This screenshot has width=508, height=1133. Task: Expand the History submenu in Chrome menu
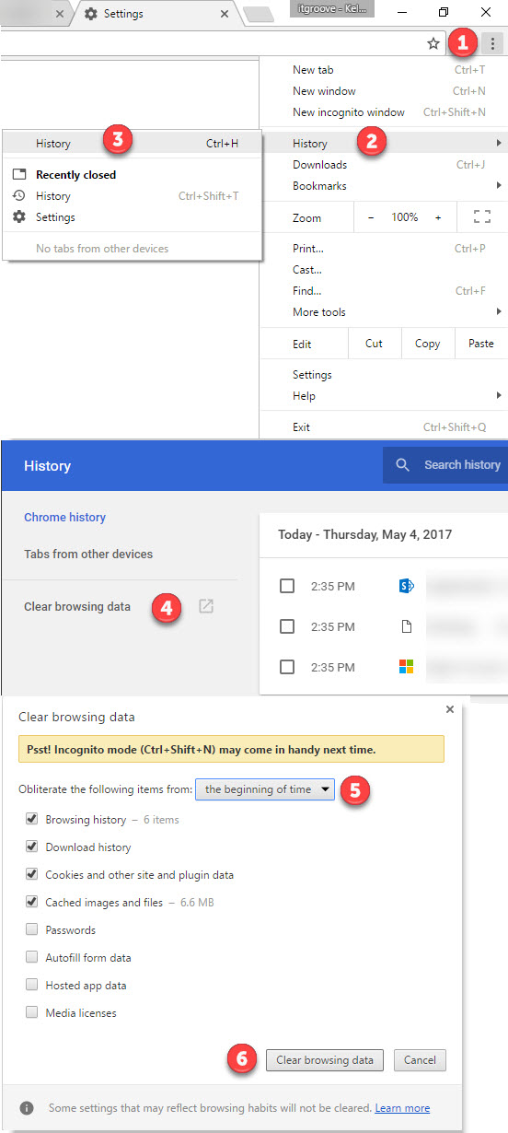point(383,144)
